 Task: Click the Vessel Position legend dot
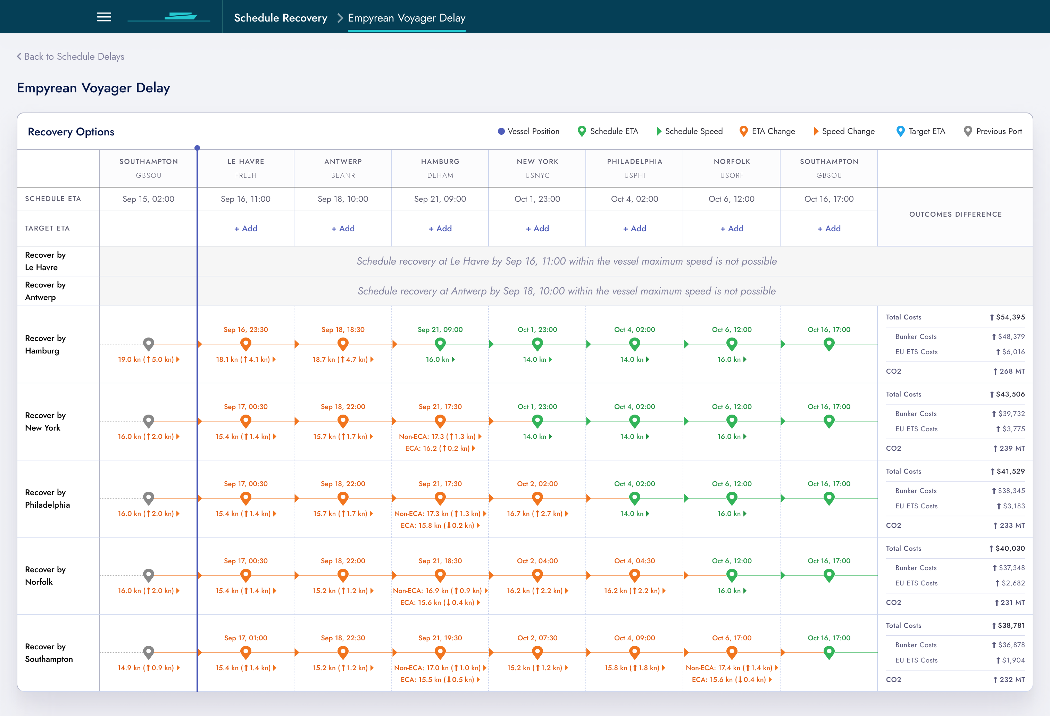coord(501,132)
